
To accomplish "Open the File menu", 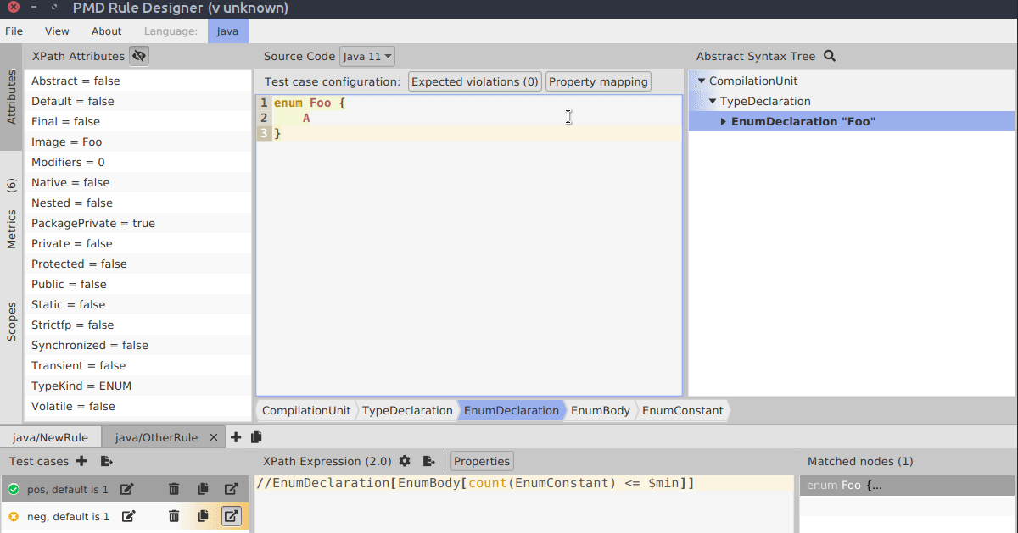I will [x=14, y=31].
